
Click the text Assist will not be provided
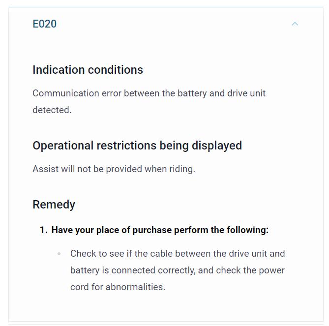87,169
